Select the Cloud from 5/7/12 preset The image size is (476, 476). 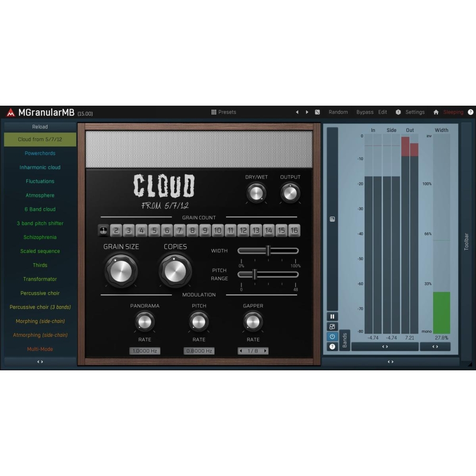pos(40,139)
